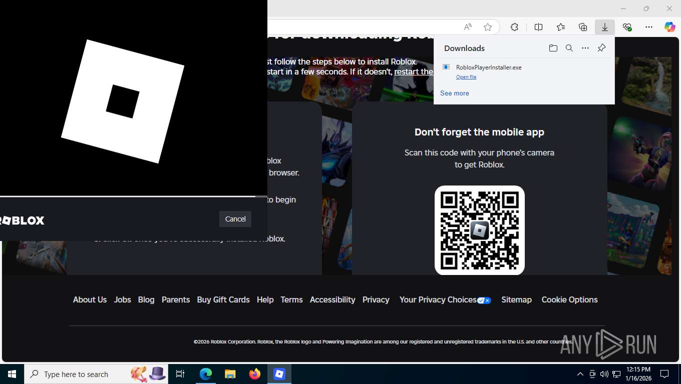The height and width of the screenshot is (384, 681).
Task: Restore down the Edge window
Action: coord(646,8)
